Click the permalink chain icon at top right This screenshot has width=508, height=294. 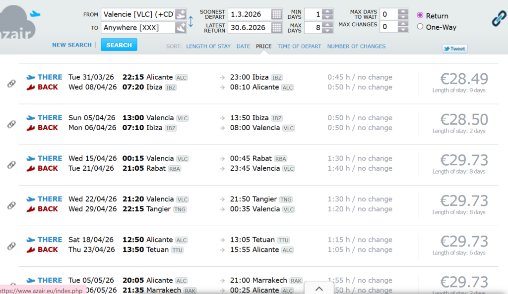pyautogui.click(x=498, y=19)
